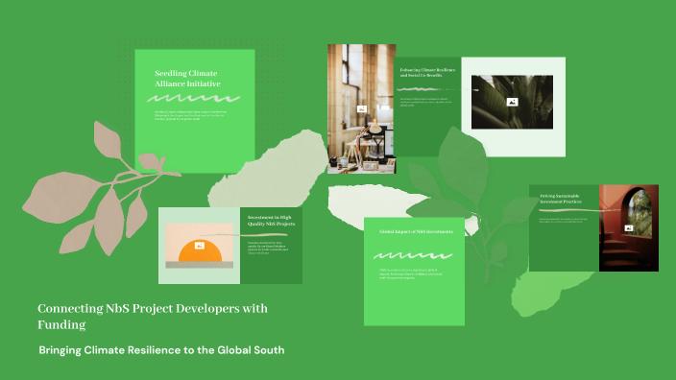Click image placeholder icon on dark leaves photo
The width and height of the screenshot is (676, 380).
point(512,102)
